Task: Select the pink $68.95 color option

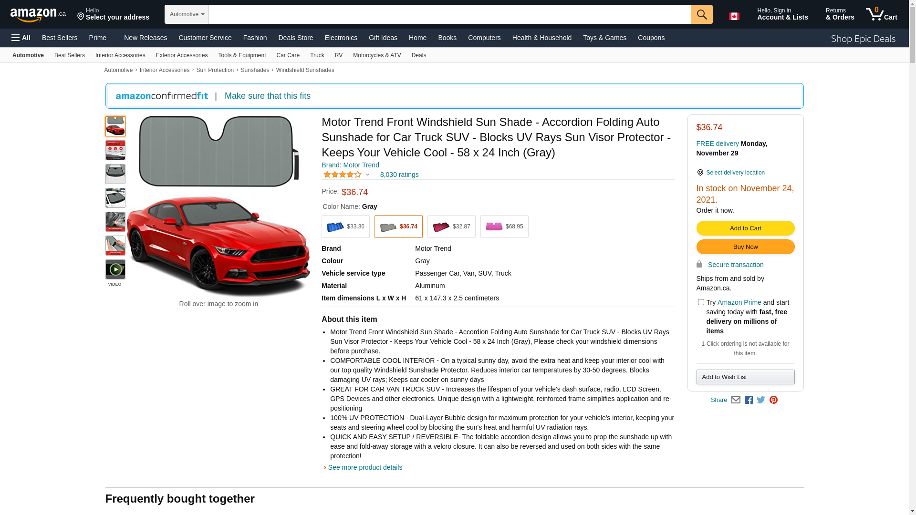Action: tap(504, 227)
